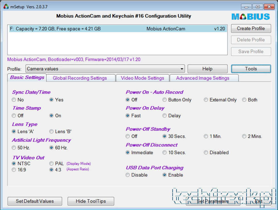Set Auto Record to External Only
The height and width of the screenshot is (210, 278).
pyautogui.click(x=206, y=100)
